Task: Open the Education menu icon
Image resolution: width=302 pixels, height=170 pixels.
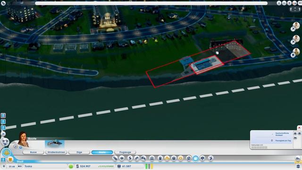Action: (x=189, y=159)
